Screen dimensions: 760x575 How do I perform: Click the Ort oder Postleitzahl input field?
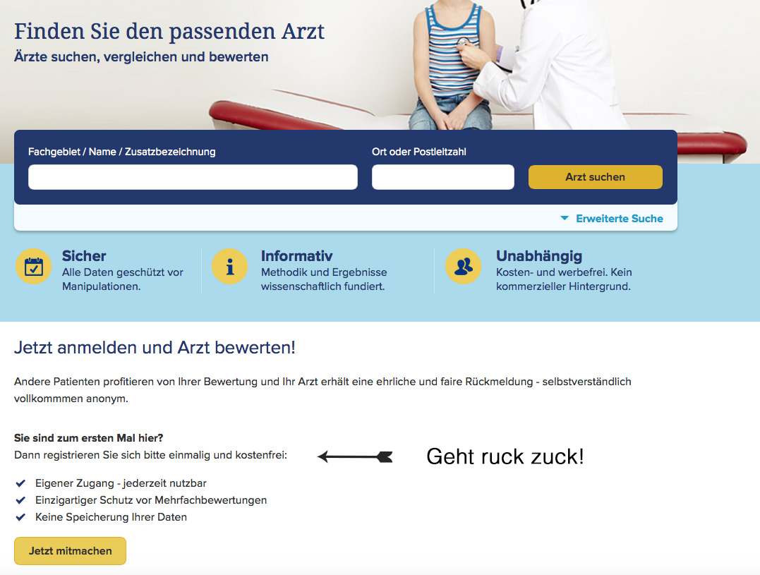pos(443,177)
